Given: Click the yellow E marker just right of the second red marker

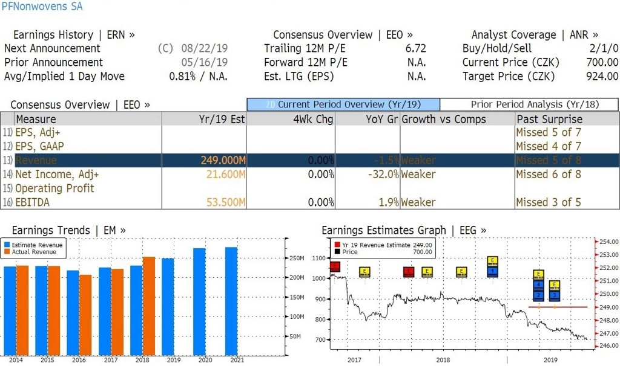Looking at the screenshot, I should (427, 272).
